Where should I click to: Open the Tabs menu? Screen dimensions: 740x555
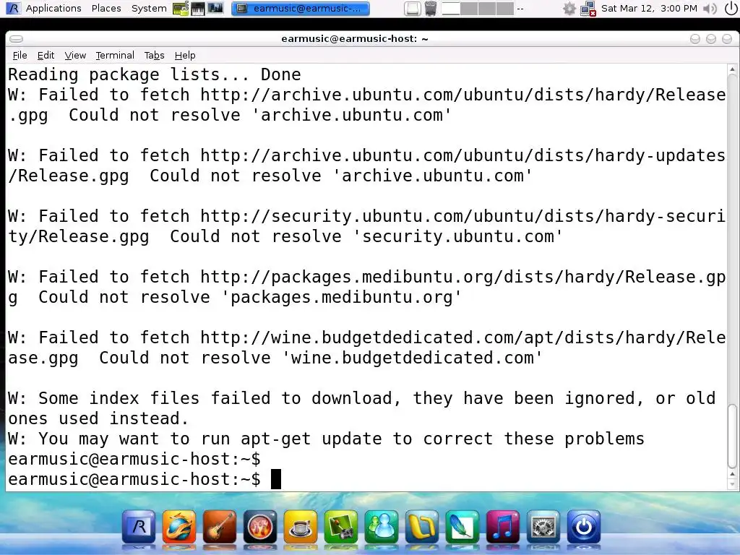tap(155, 55)
